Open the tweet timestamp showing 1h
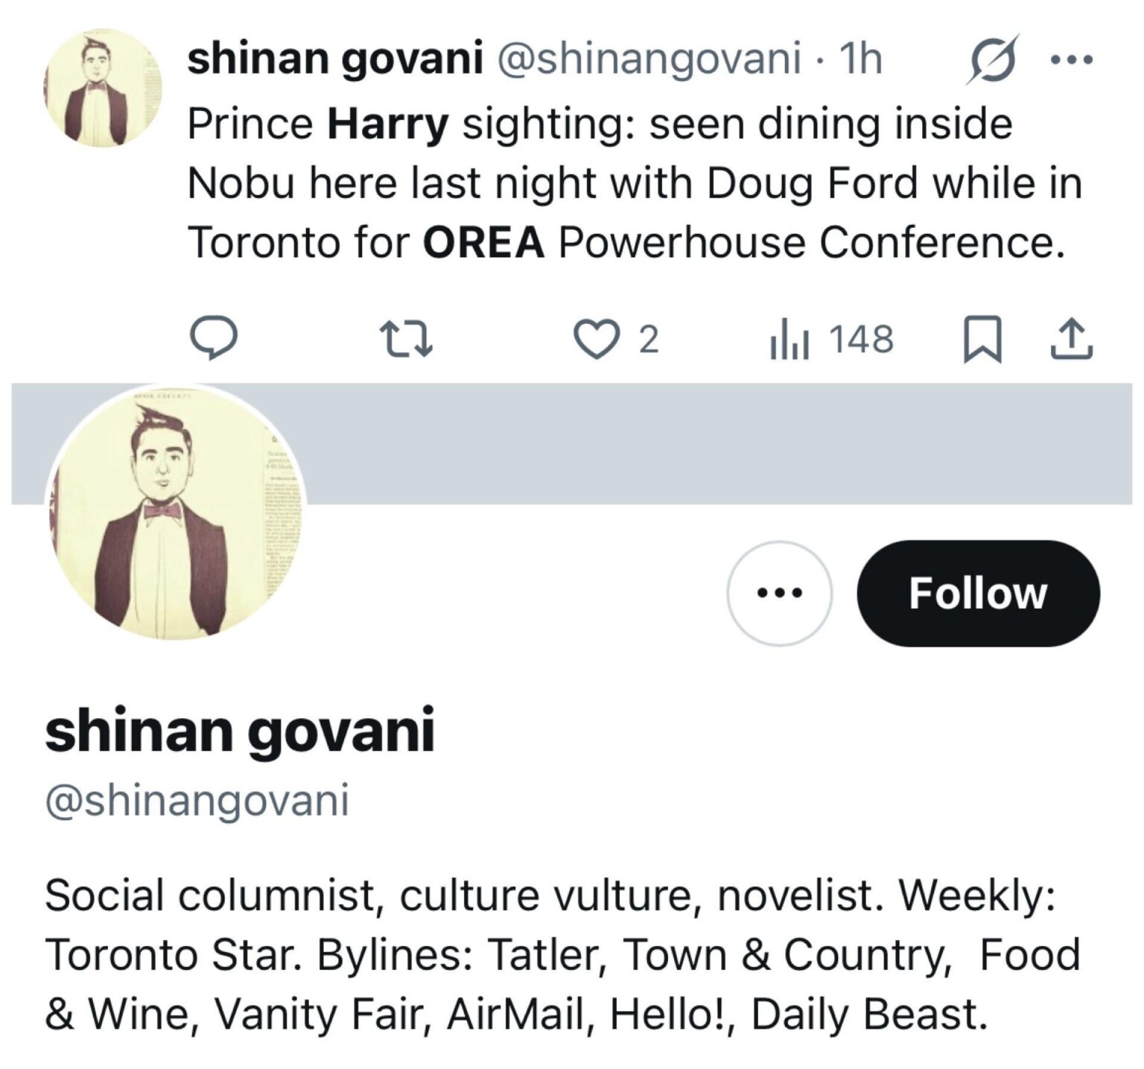Viewport: 1144px width, 1069px height. (x=862, y=61)
